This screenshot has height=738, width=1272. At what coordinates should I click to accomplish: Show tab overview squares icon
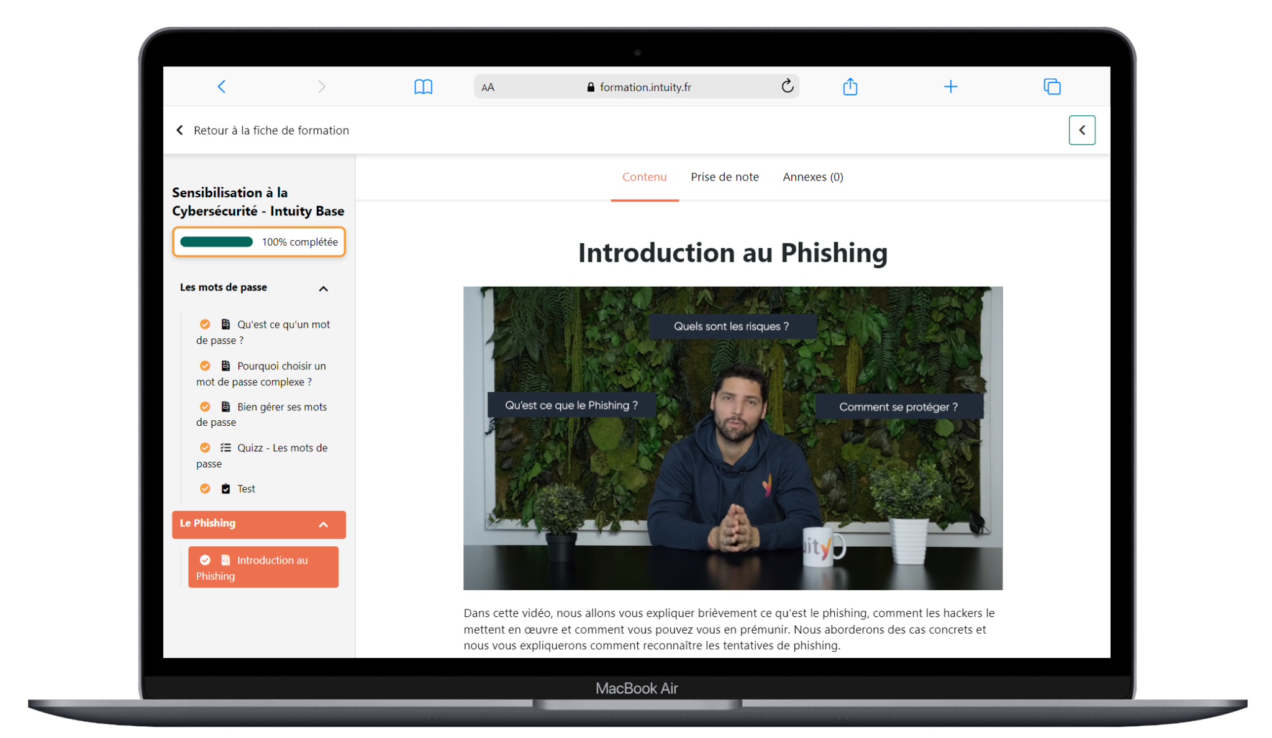pos(1052,87)
